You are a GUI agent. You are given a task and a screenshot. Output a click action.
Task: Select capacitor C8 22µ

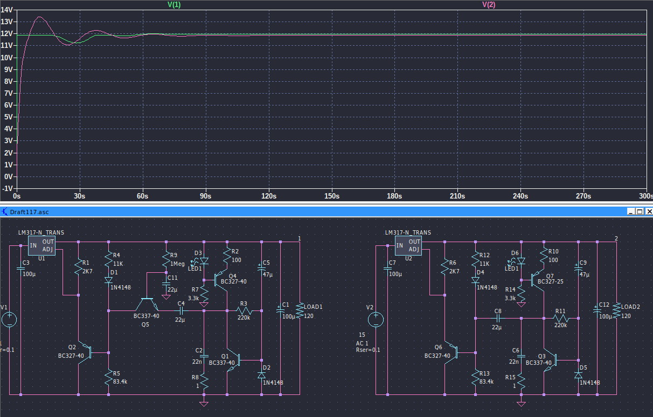(498, 319)
